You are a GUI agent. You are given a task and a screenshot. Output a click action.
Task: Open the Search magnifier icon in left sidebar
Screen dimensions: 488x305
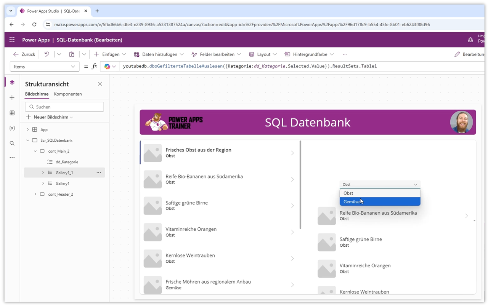coord(12,143)
